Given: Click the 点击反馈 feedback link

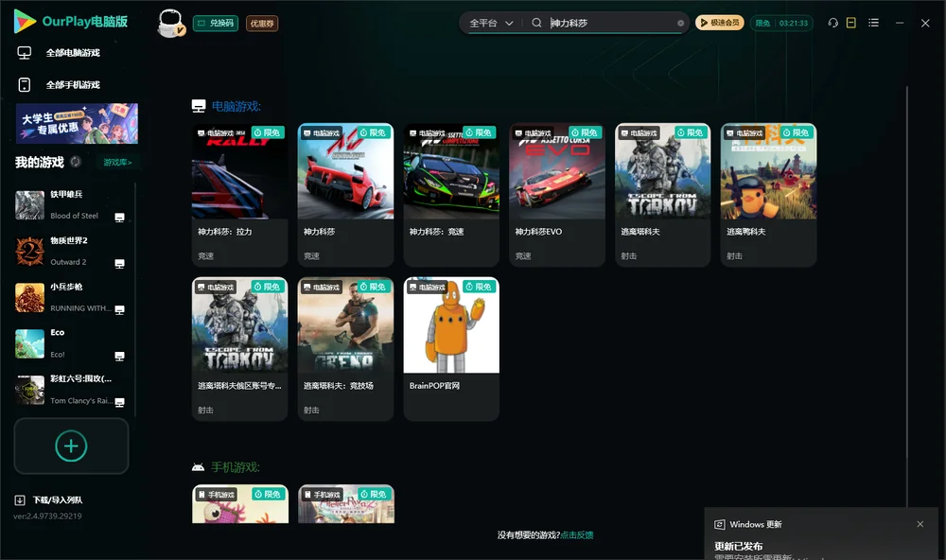Looking at the screenshot, I should [577, 534].
